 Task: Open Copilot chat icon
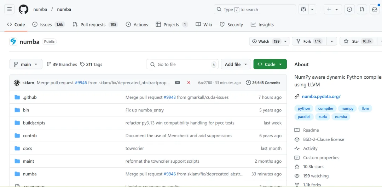(x=303, y=10)
